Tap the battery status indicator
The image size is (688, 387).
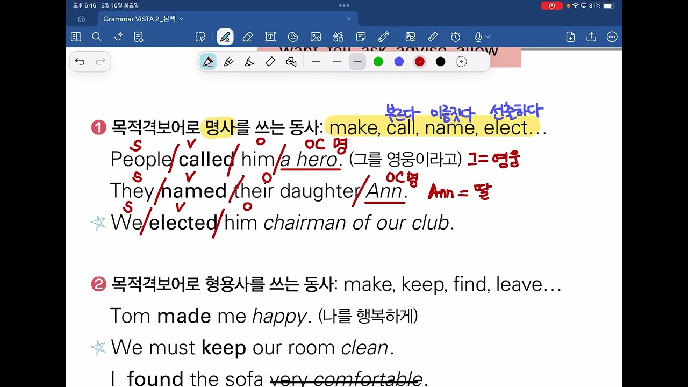608,5
